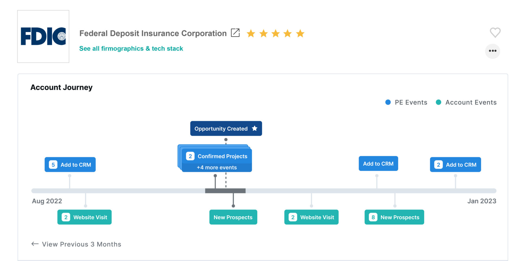Screen dimensions: 521x261
Task: Click the left arrow before View Previous
Action: pos(35,244)
